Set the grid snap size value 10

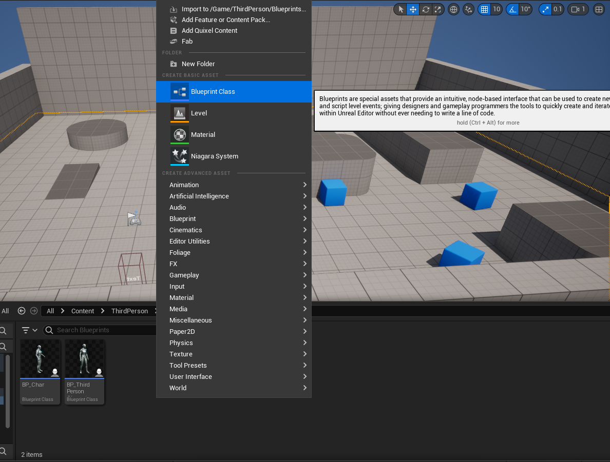(497, 9)
